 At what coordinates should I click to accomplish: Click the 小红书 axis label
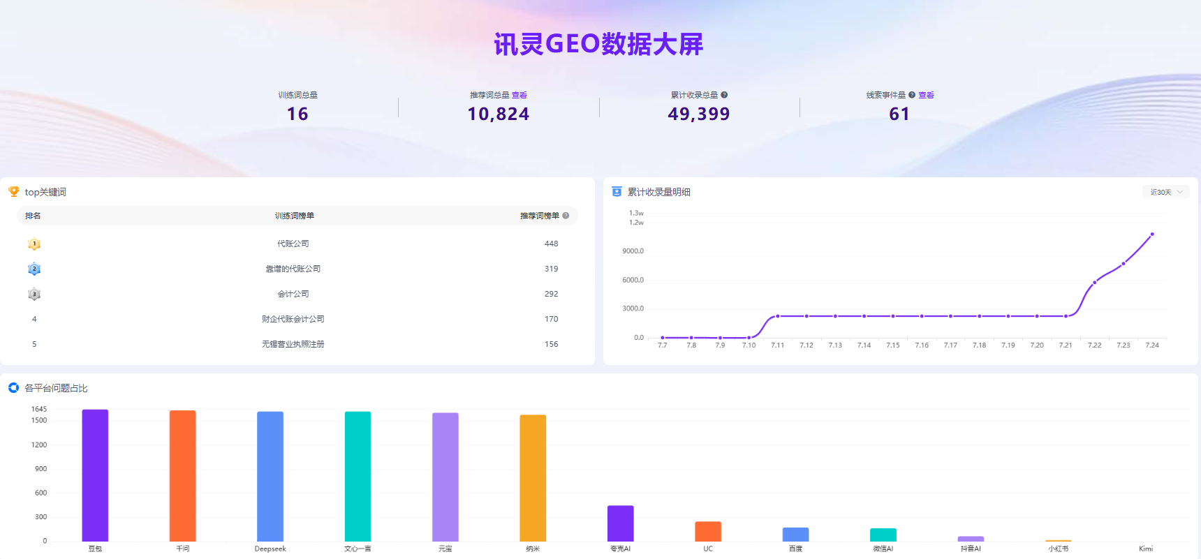1059,549
